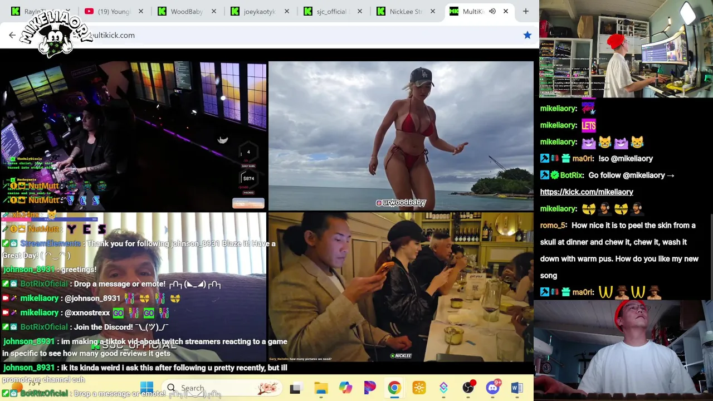
Task: Close the MultiKick tab
Action: click(506, 11)
